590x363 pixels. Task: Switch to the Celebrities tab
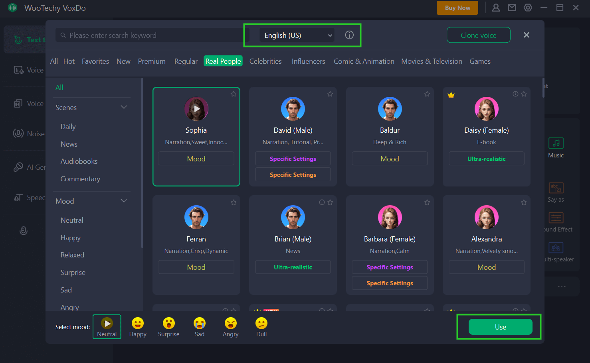tap(265, 61)
